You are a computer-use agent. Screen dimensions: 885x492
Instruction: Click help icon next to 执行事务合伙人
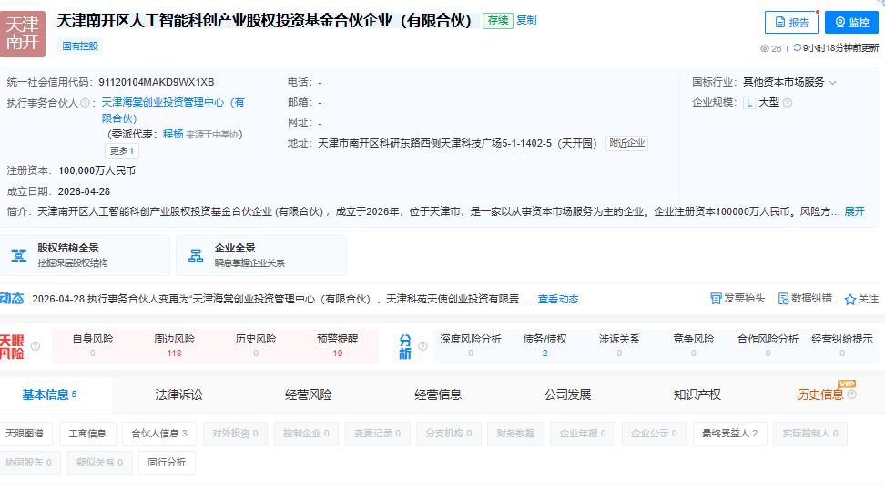point(85,103)
